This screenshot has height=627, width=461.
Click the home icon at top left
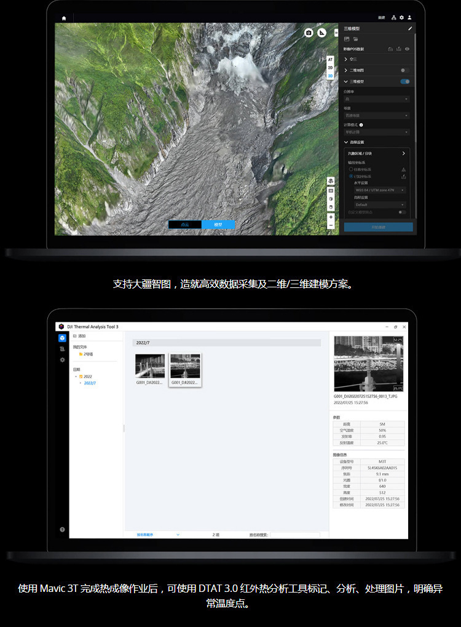click(64, 18)
